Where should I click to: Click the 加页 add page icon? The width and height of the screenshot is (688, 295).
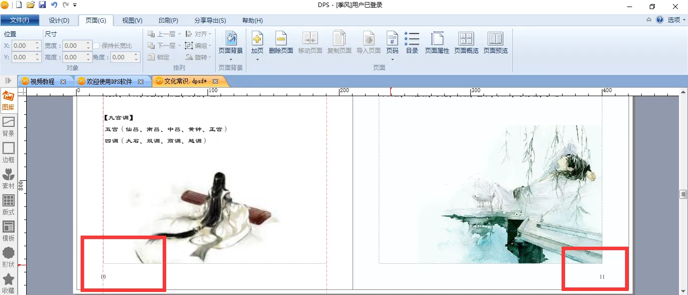[257, 39]
